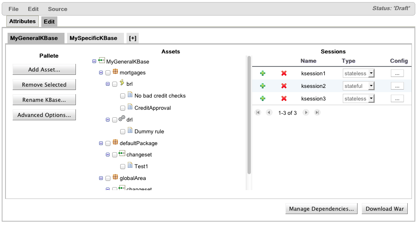Open the Config button for ksession1

[397, 74]
